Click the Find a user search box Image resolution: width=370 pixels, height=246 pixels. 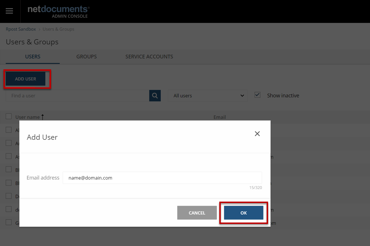[x=78, y=95]
